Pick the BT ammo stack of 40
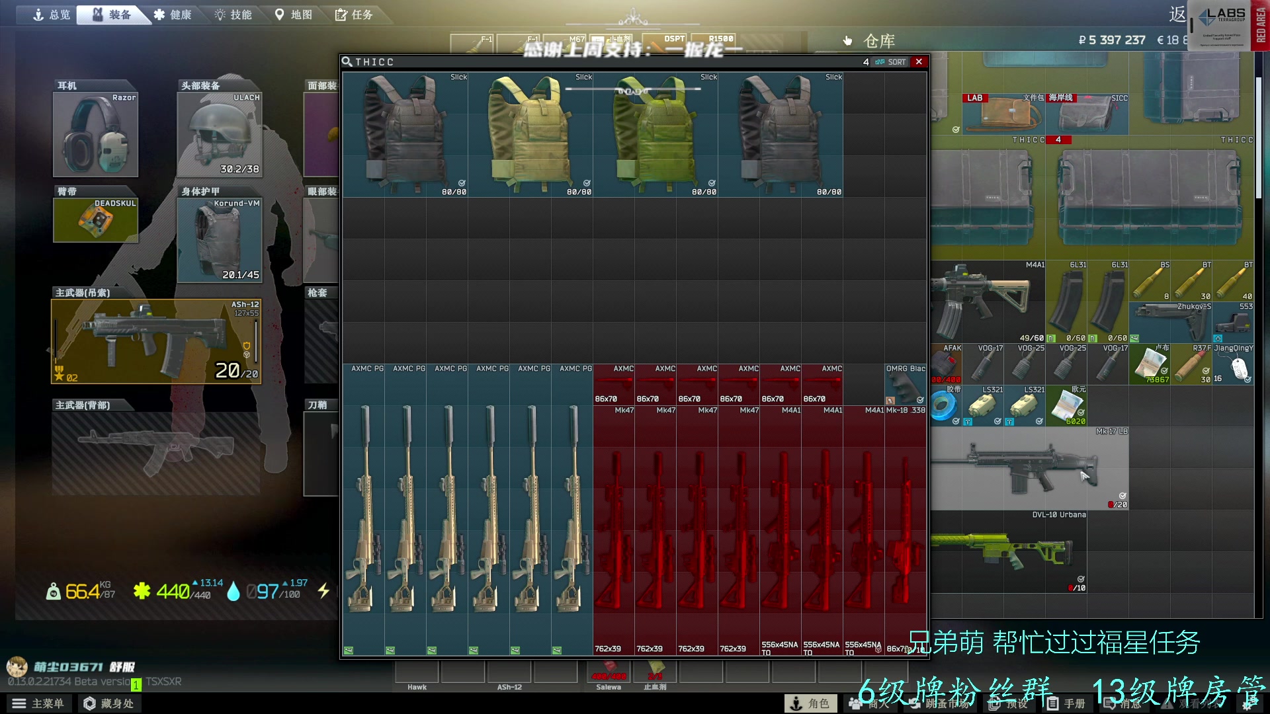Screen dimensions: 1270x714 click(1233, 280)
